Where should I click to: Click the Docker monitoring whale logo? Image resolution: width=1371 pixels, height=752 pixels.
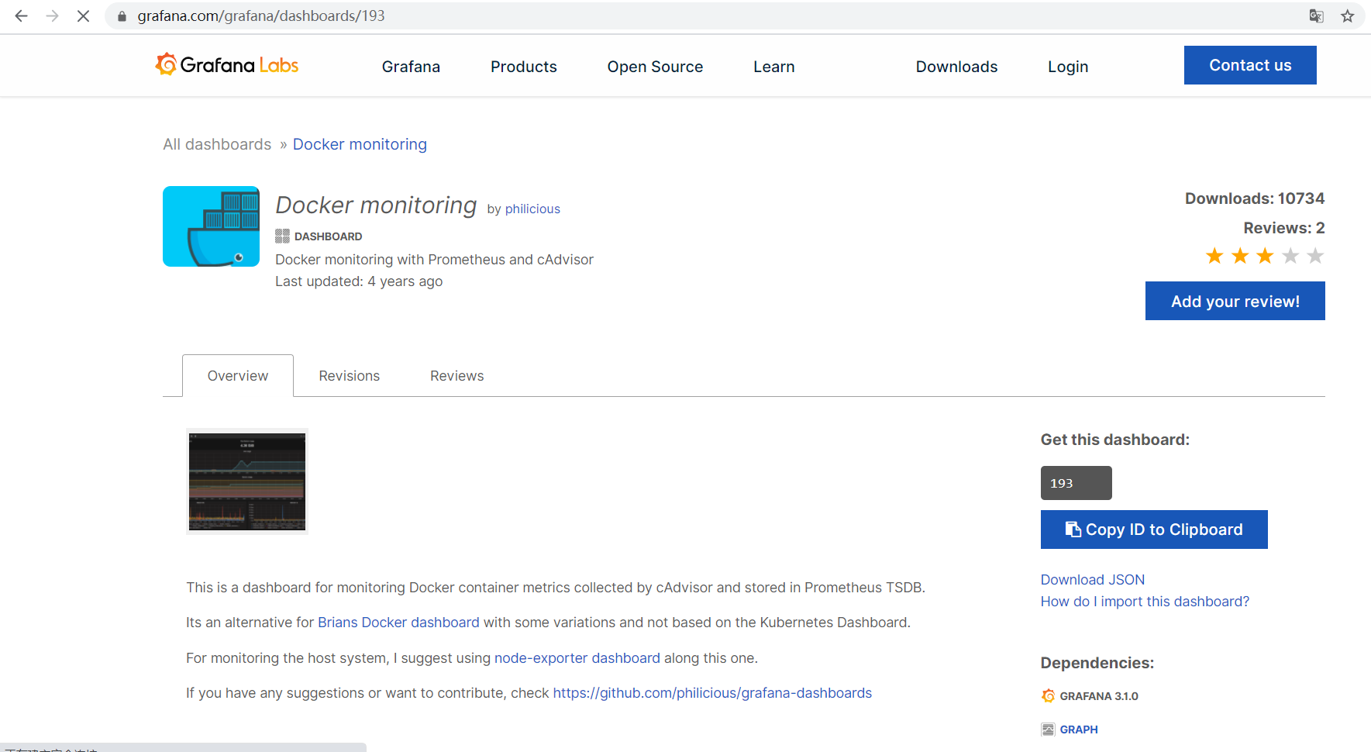point(210,226)
